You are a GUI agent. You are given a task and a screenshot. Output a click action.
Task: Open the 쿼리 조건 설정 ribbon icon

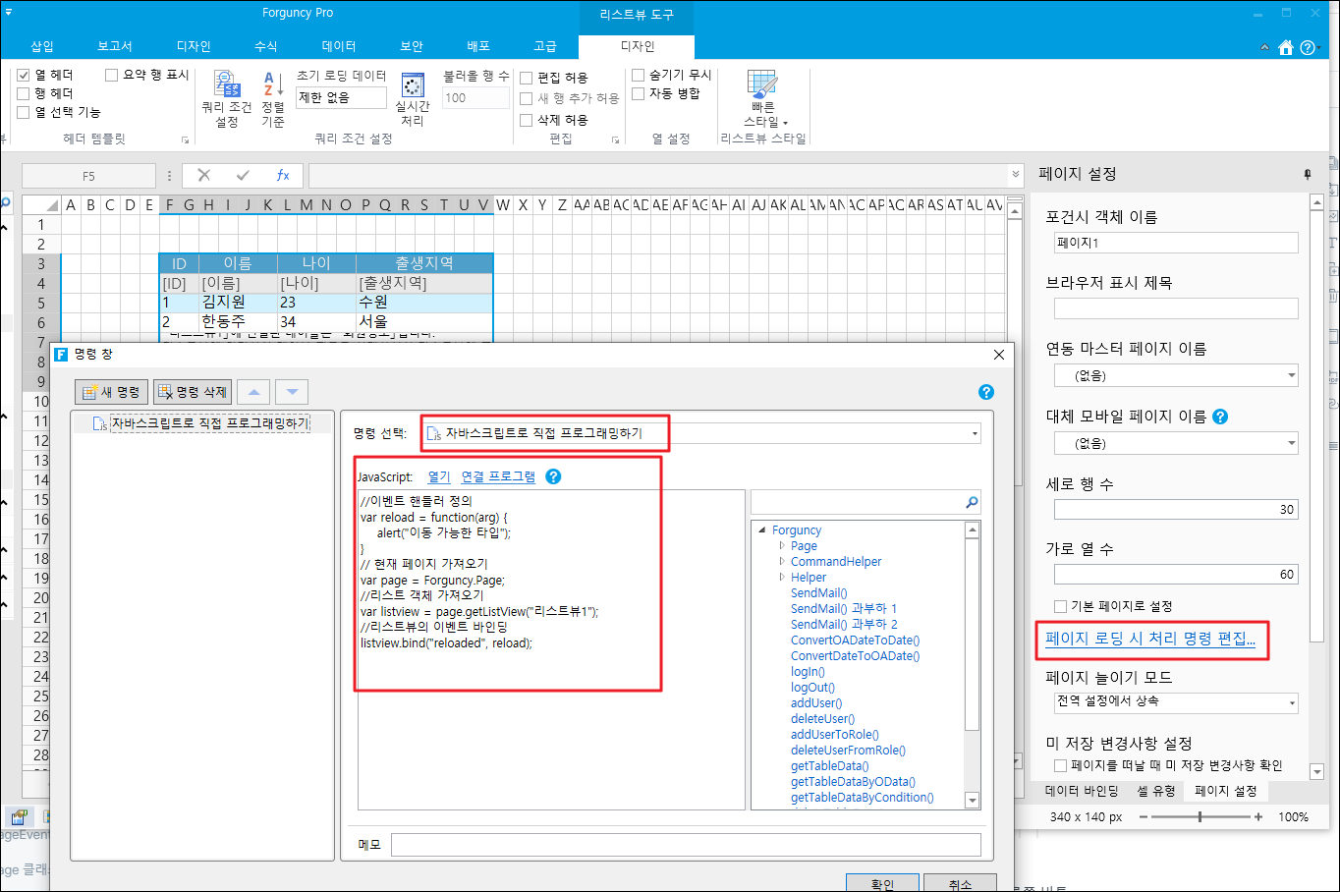[227, 85]
